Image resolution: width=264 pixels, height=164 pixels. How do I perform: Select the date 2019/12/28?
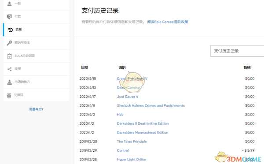88,159
